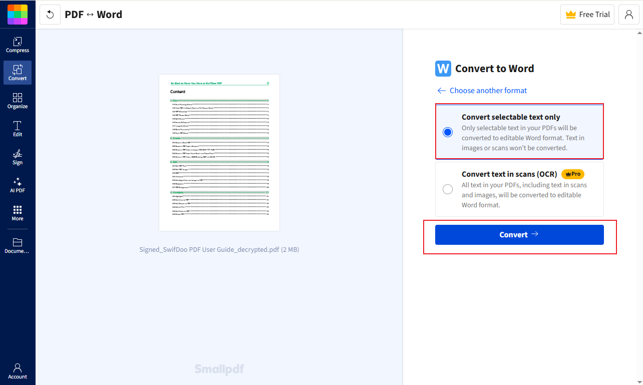Open the Sign tool in sidebar
Image resolution: width=643 pixels, height=385 pixels.
pyautogui.click(x=18, y=157)
